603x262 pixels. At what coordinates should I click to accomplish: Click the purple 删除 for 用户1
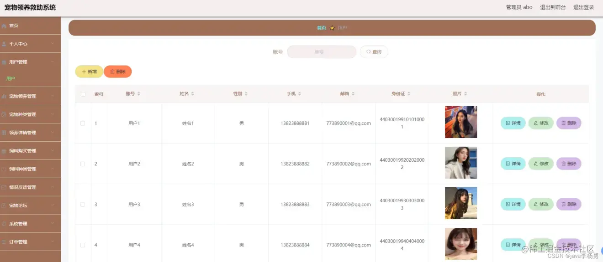point(569,123)
